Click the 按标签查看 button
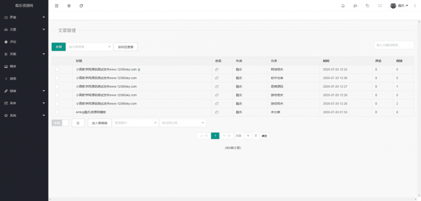The height and width of the screenshot is (201, 421). point(126,47)
